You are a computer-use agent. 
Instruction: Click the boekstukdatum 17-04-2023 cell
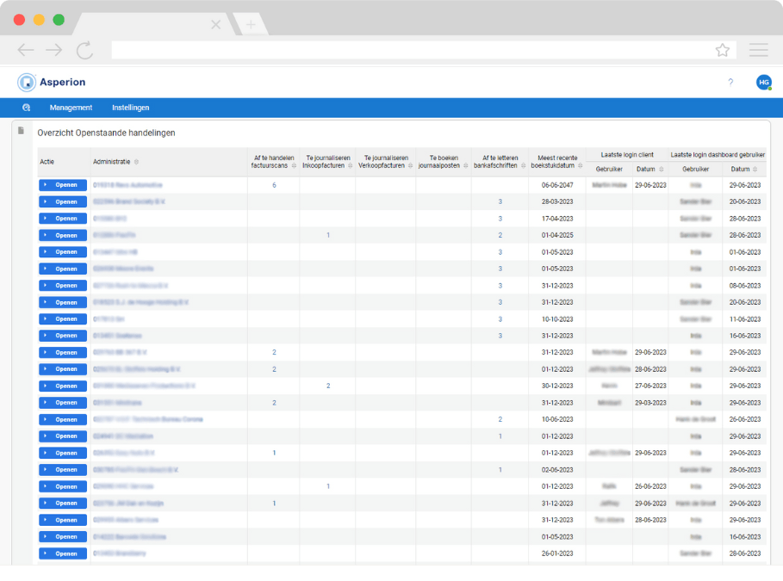click(557, 219)
